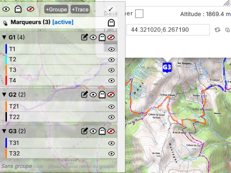This screenshot has width=231, height=173.
Task: Collapse the G3 group
Action: tap(4, 131)
